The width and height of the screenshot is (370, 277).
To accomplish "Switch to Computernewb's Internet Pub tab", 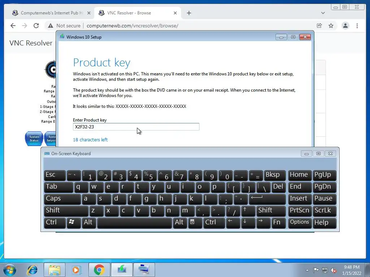I will pyautogui.click(x=51, y=13).
